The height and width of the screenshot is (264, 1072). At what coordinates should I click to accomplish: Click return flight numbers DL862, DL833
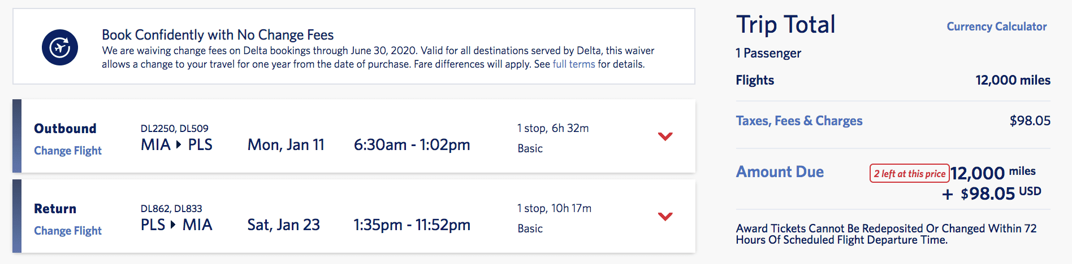171,209
